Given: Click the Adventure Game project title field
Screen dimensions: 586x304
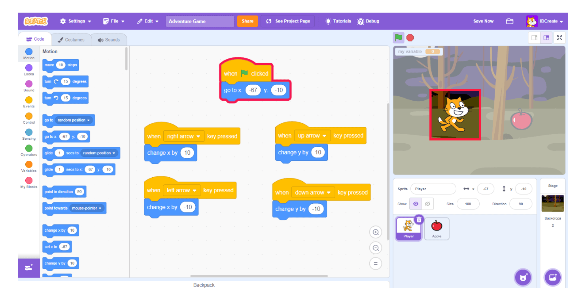Looking at the screenshot, I should click(200, 21).
